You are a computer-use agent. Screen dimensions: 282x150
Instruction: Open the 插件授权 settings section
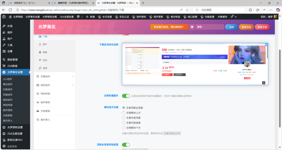point(55,102)
